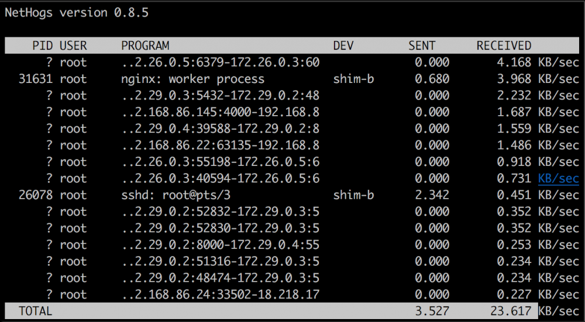Screen dimensions: 585x322
Task: Select the connection on port 6379 row
Action: [x=292, y=63]
